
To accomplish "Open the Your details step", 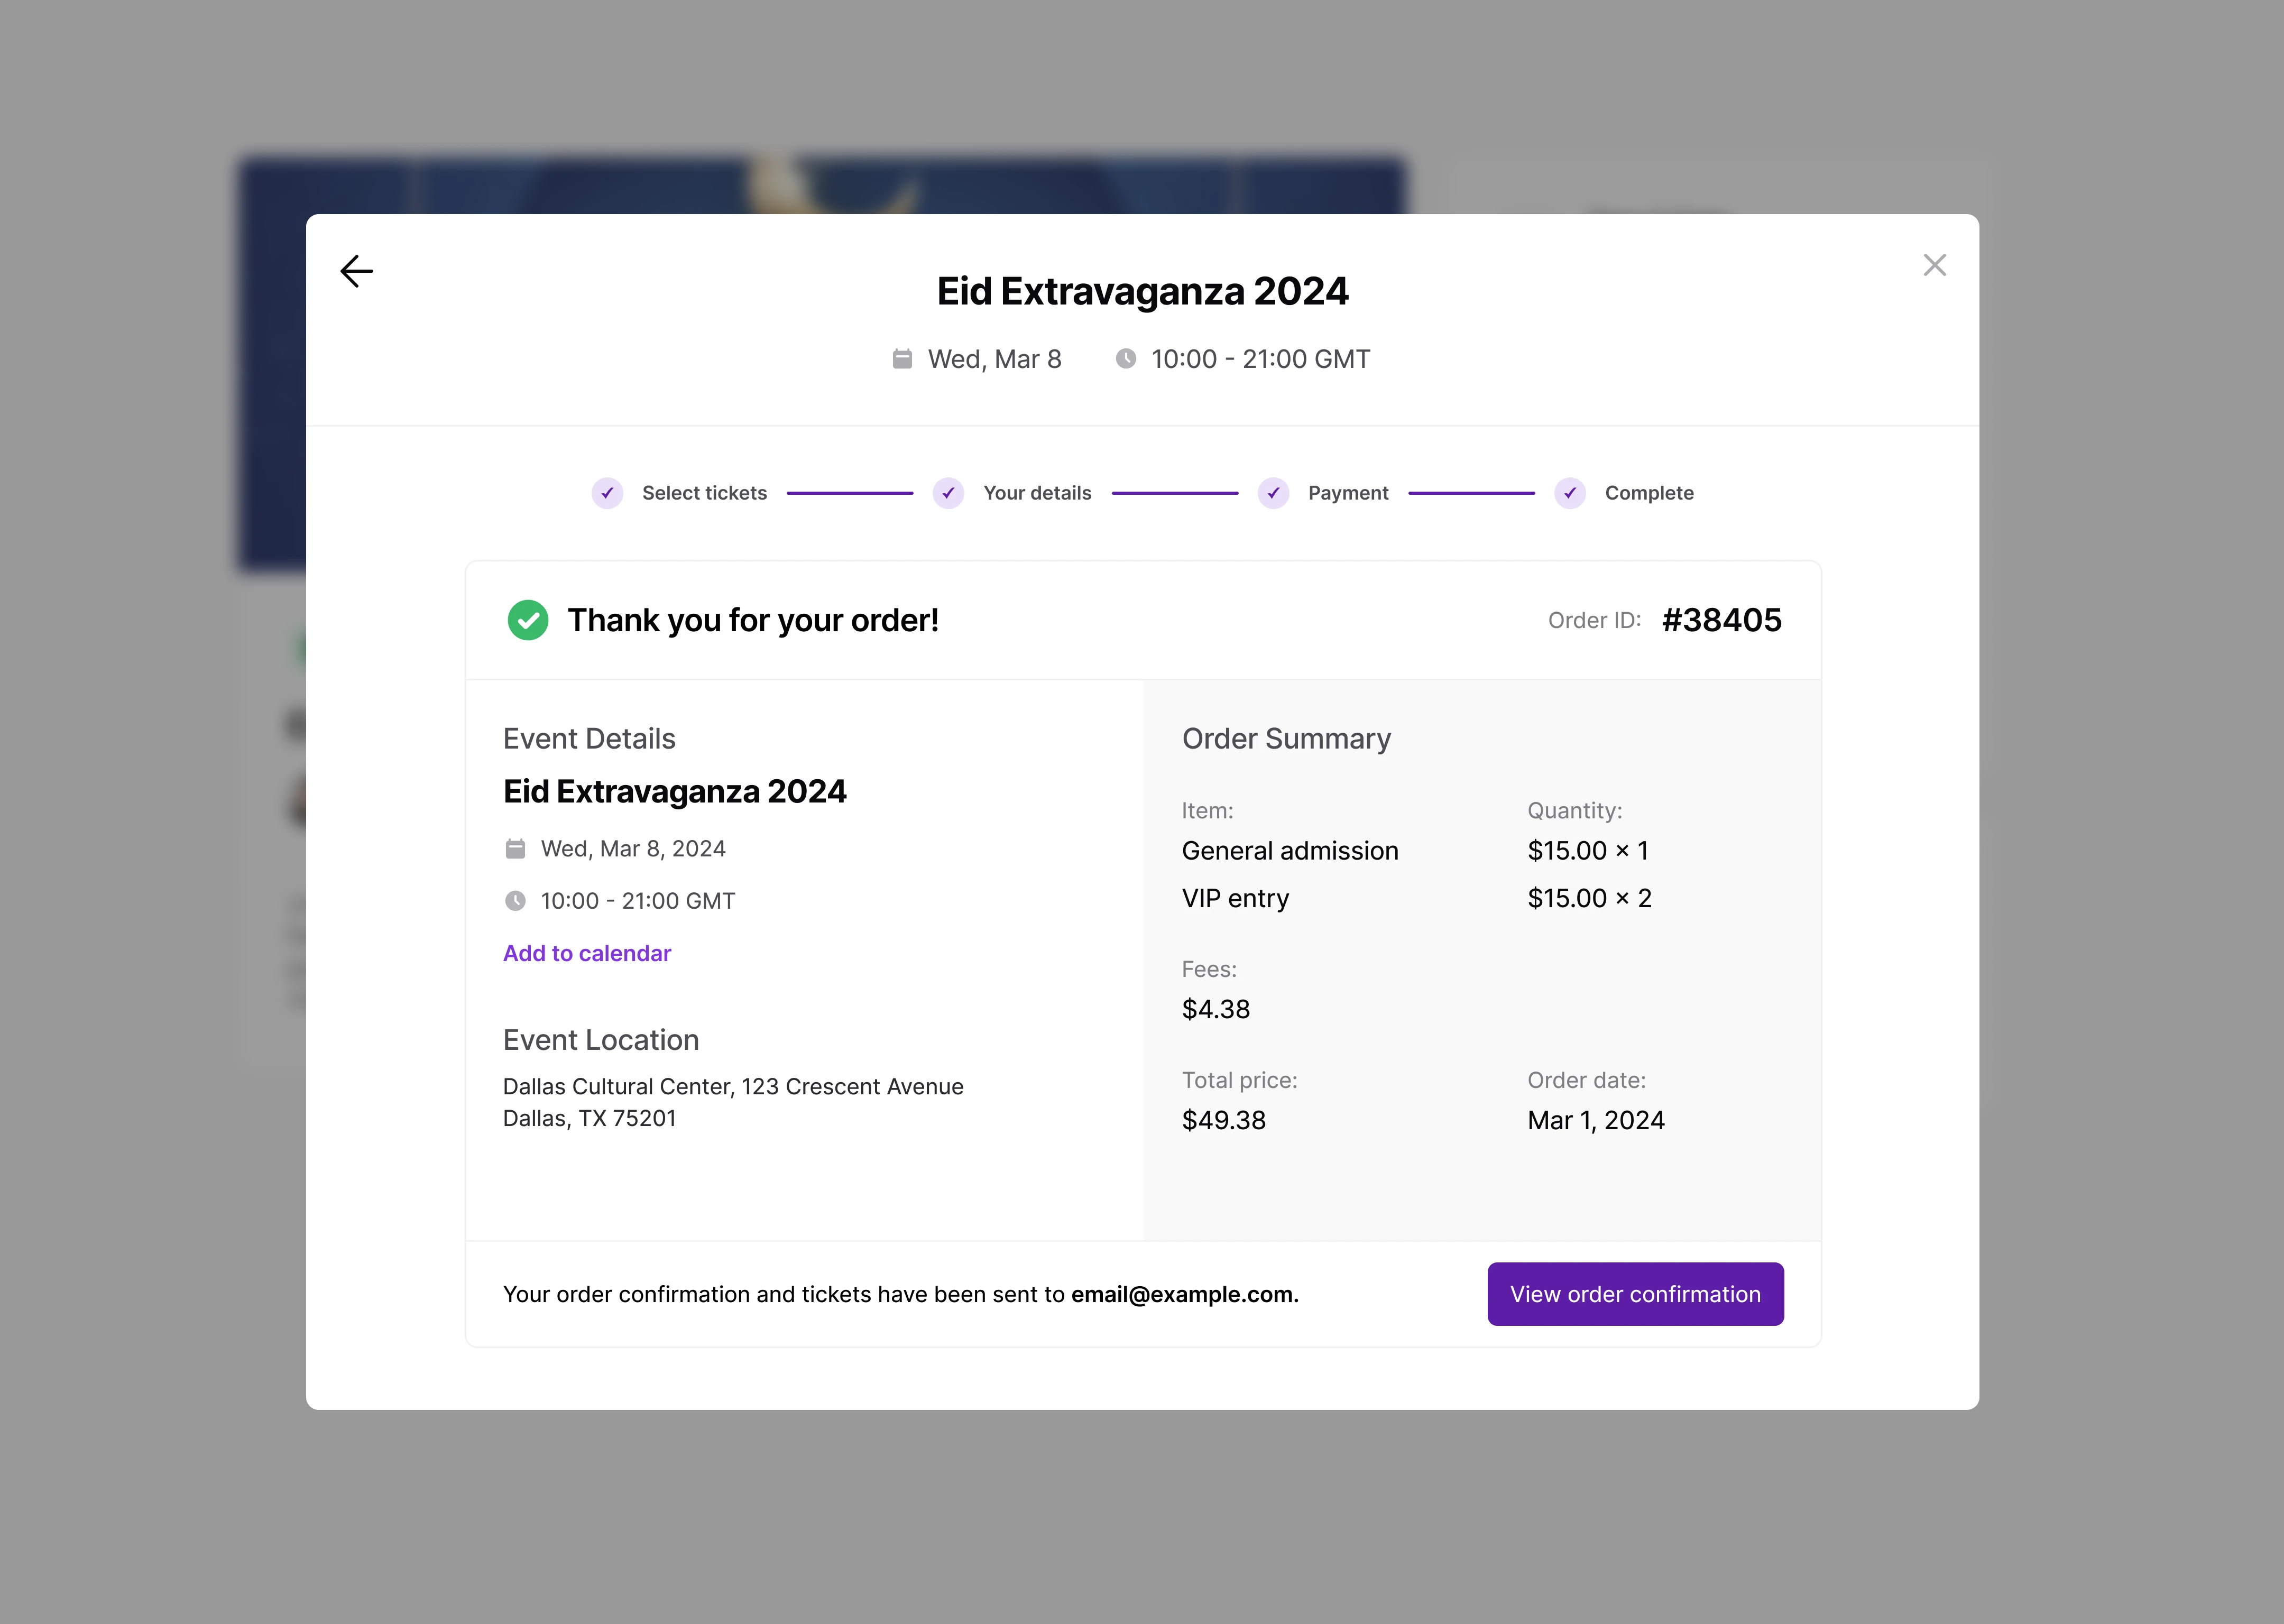I will pos(1037,493).
